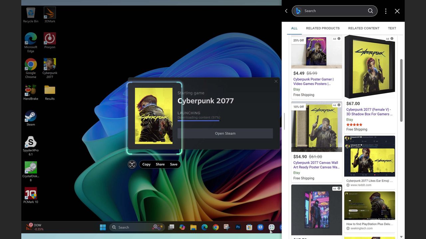Open the Recycle Bin desktop icon

[31, 15]
